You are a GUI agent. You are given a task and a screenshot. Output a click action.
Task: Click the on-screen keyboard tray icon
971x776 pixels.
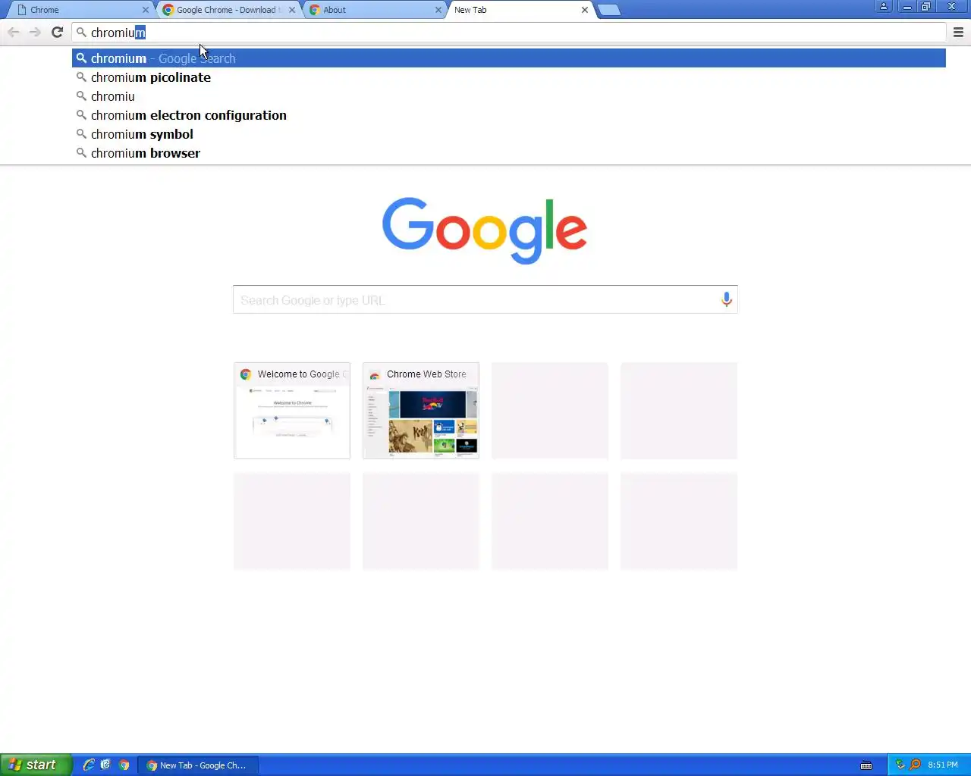[866, 765]
